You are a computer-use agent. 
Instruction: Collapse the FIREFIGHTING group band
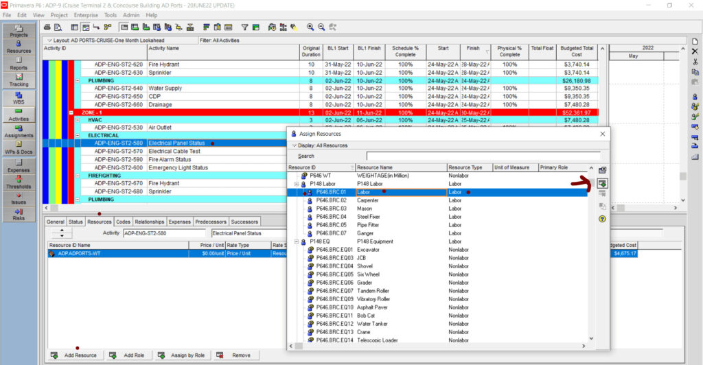pyautogui.click(x=78, y=176)
